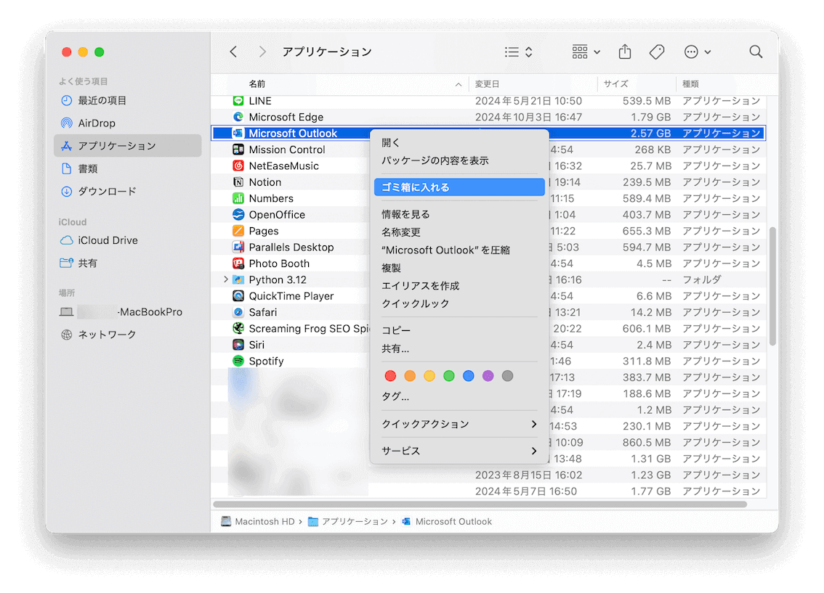
Task: Click the Safari app icon
Action: pyautogui.click(x=238, y=311)
